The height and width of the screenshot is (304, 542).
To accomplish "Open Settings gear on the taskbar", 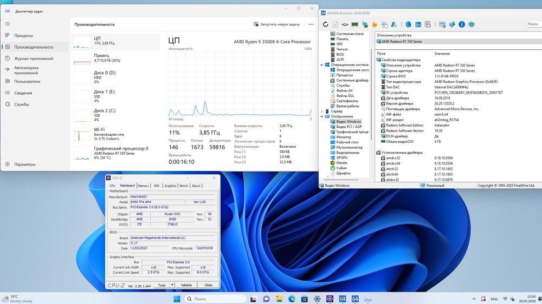I will [x=317, y=299].
